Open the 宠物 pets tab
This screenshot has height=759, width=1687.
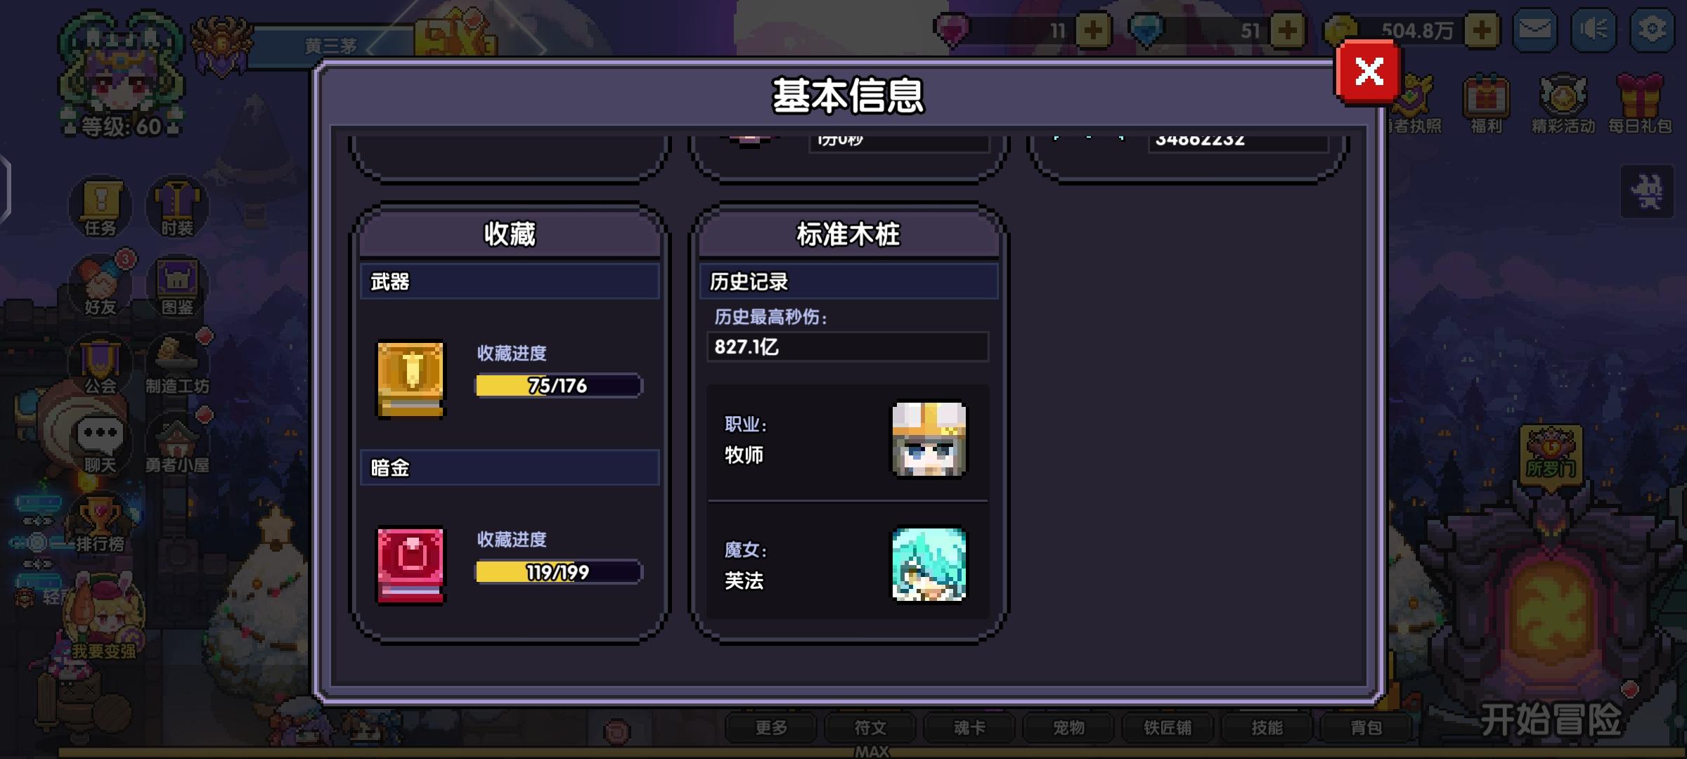[x=1068, y=727]
